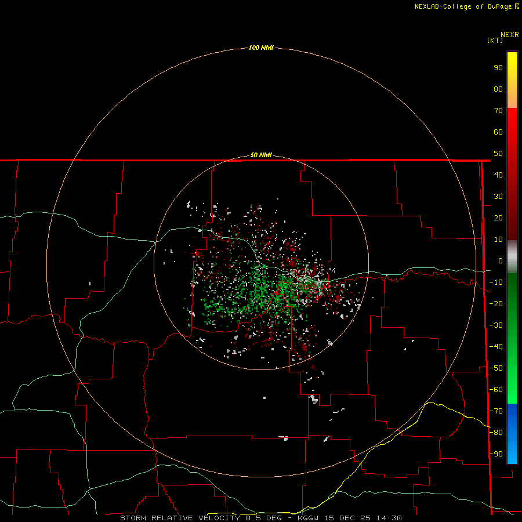Click the 100 NMI range ring label
This screenshot has width=522, height=522.
(261, 48)
